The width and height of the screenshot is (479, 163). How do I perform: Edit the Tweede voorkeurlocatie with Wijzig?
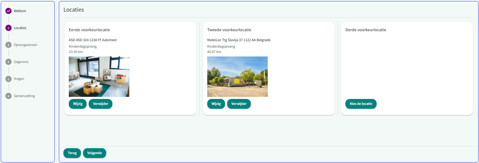216,104
